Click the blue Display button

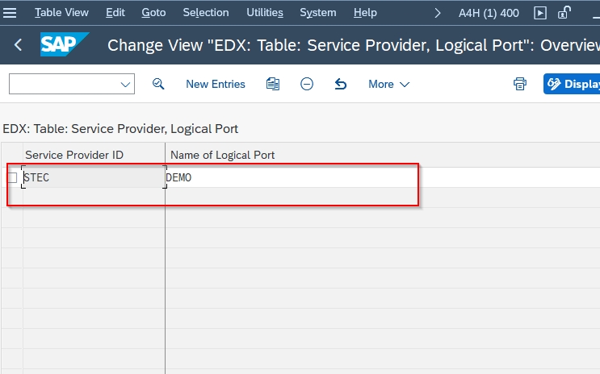pos(572,84)
